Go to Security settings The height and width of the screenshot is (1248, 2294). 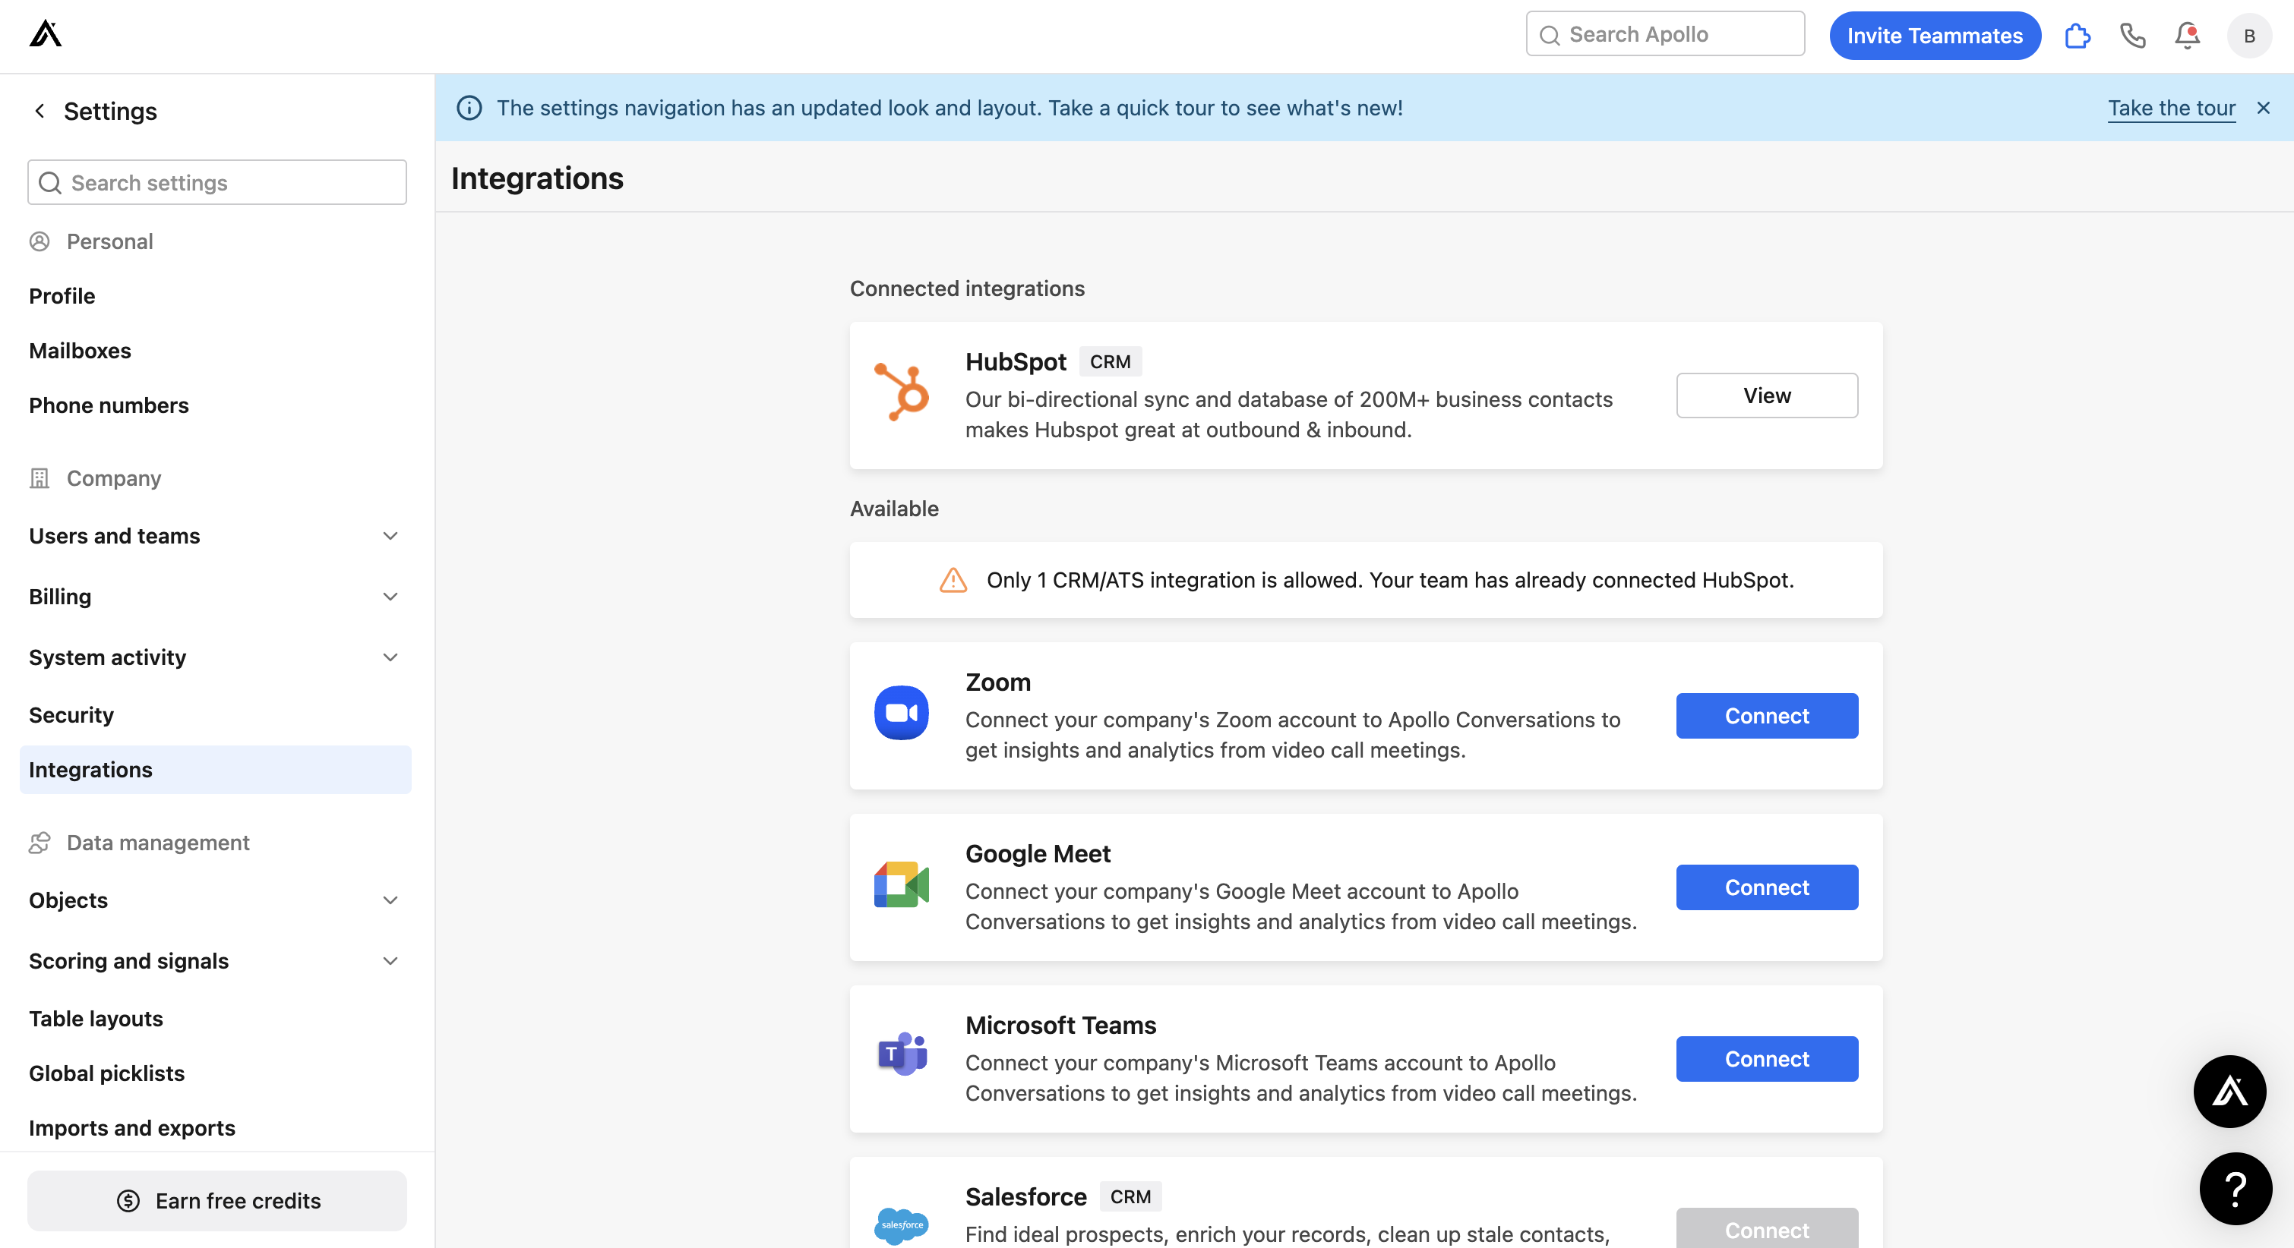71,715
